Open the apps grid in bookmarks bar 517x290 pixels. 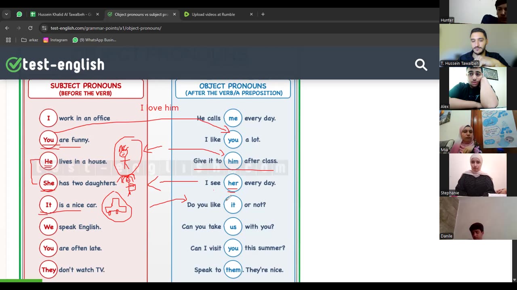(x=8, y=40)
